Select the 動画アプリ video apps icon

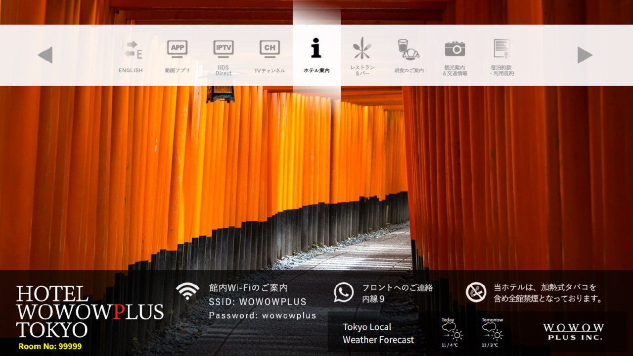click(177, 54)
